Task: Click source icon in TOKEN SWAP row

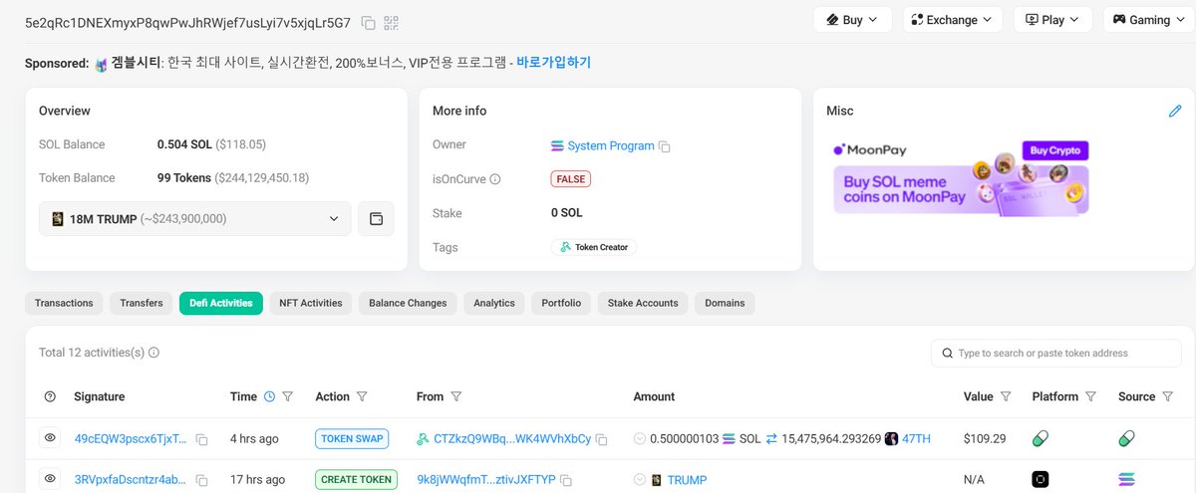Action: (1127, 438)
